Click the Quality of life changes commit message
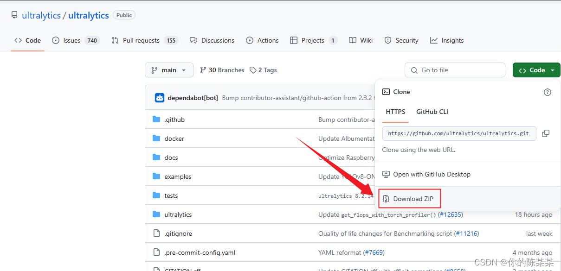Image resolution: width=561 pixels, height=271 pixels. (x=385, y=233)
